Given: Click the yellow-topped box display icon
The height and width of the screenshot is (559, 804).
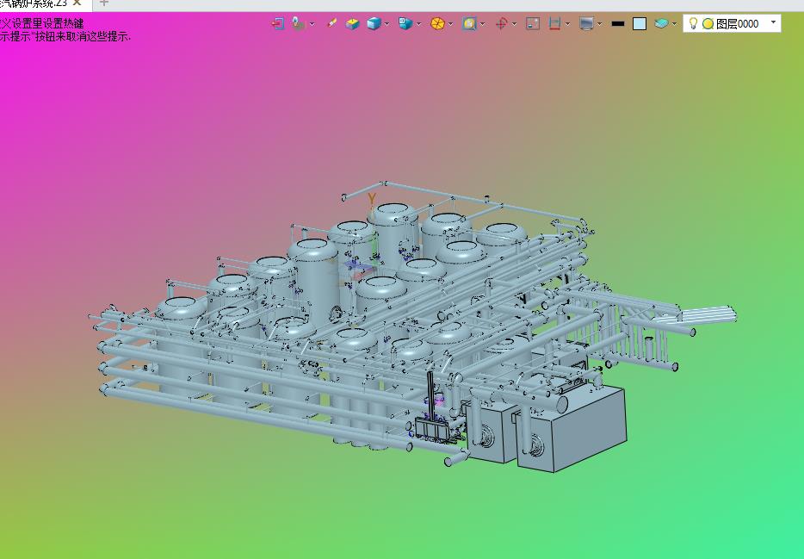Looking at the screenshot, I should [x=352, y=23].
